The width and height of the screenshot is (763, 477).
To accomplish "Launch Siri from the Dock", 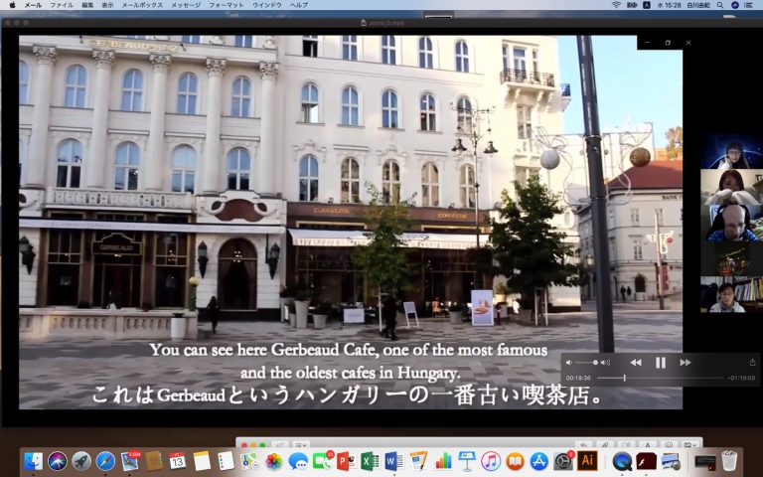I will click(x=58, y=460).
